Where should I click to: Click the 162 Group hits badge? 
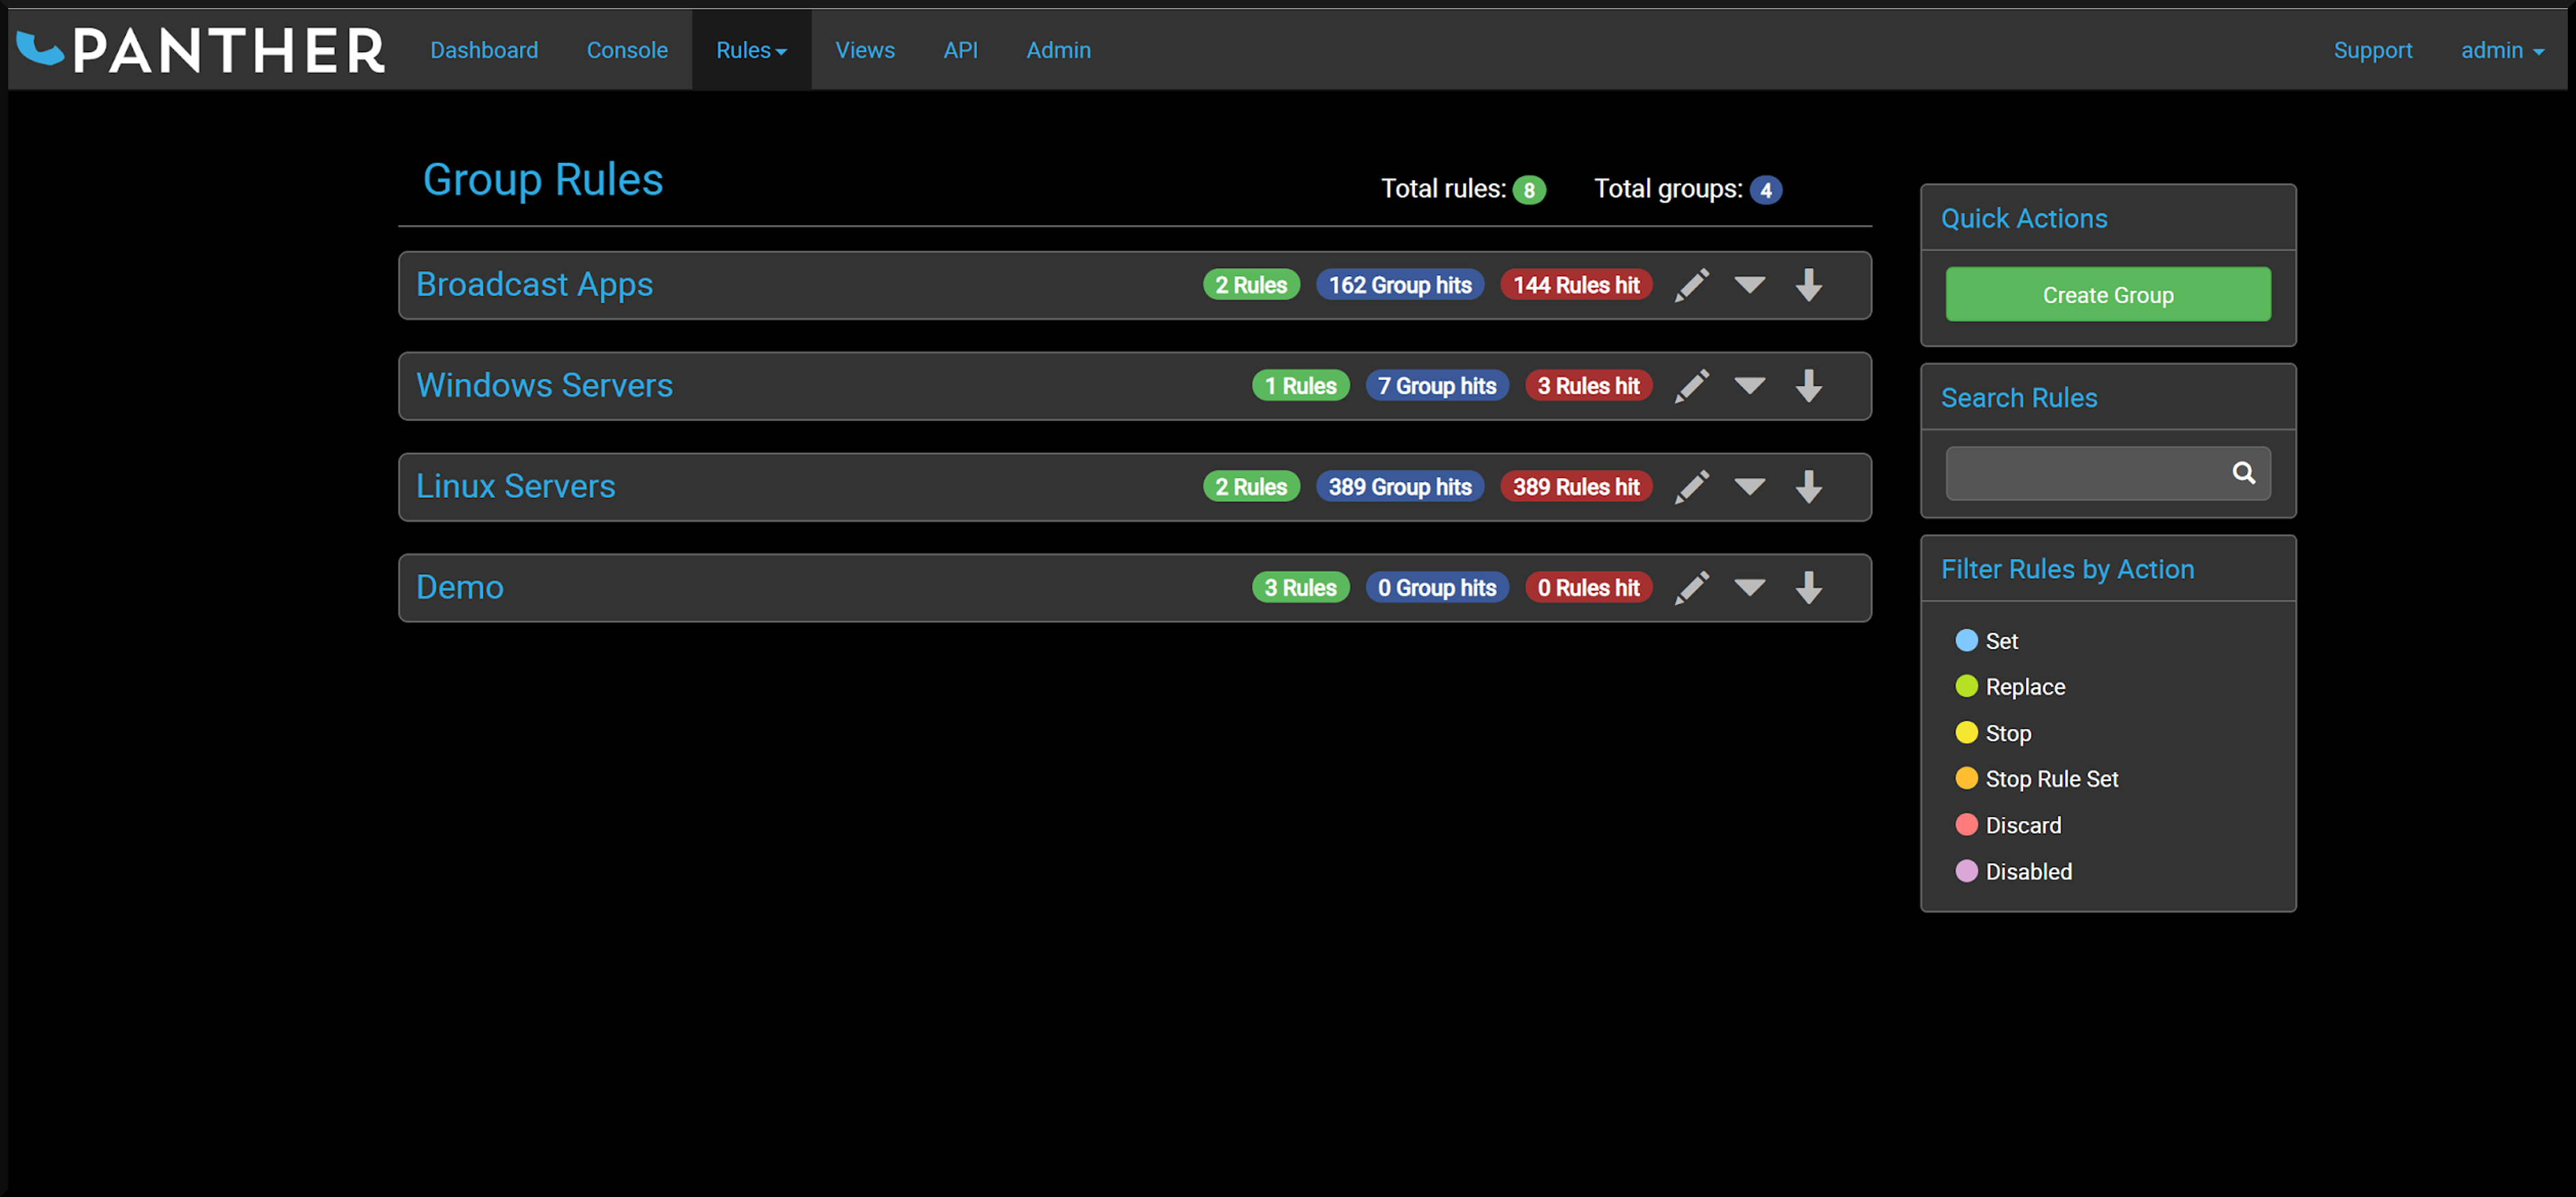[1399, 285]
